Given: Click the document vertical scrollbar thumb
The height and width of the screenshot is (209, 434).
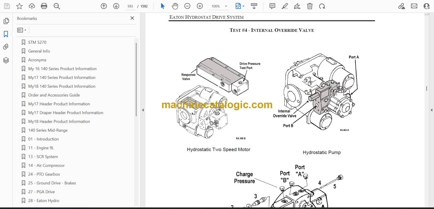Looking at the screenshot, I should (x=426, y=89).
